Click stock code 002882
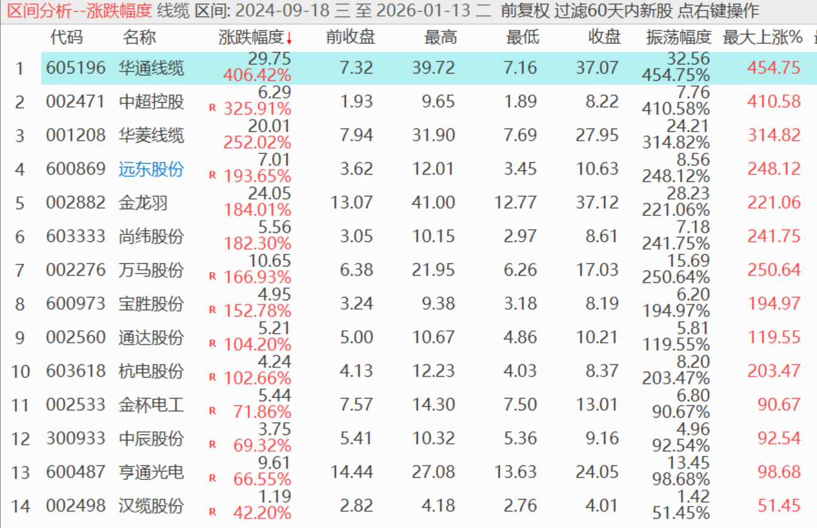Image resolution: width=817 pixels, height=528 pixels. 76,202
